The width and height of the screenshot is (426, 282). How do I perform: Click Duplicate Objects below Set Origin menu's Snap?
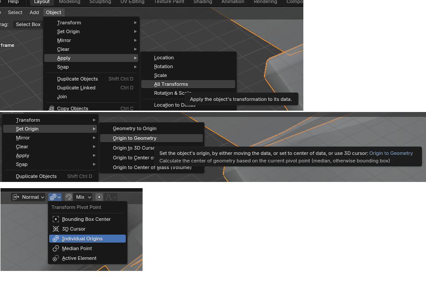[x=50, y=176]
